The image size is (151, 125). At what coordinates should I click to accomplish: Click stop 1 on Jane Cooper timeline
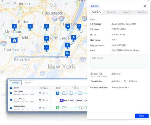pos(64,93)
